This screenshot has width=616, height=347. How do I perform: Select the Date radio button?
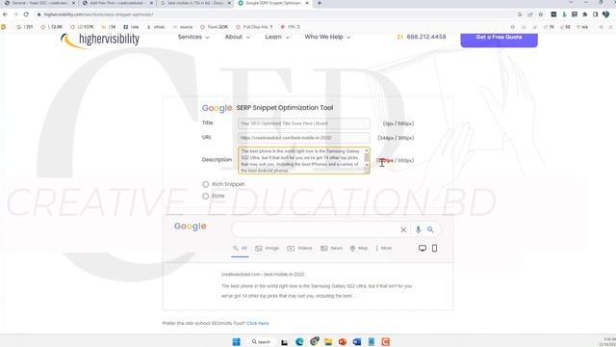point(205,196)
